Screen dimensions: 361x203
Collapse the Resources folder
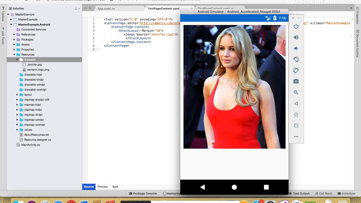14,55
